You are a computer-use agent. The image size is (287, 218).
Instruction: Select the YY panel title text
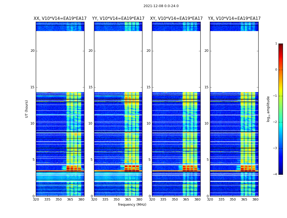(118, 19)
